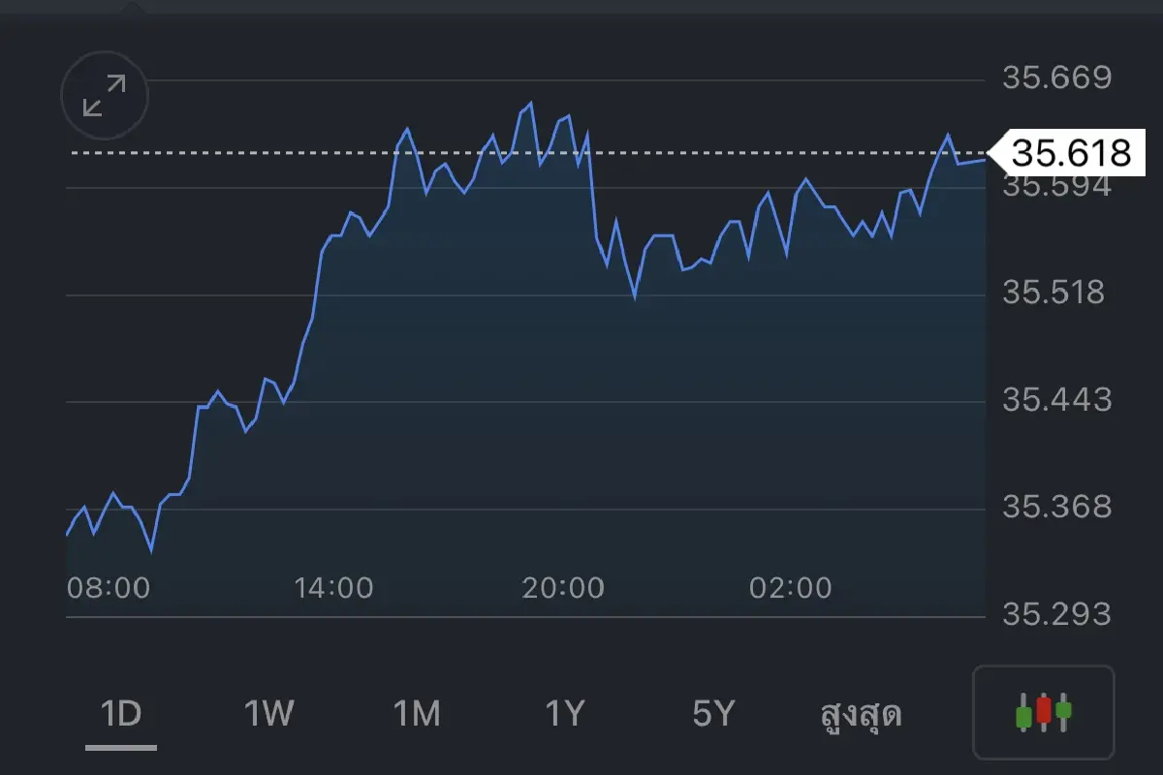Switch to candlestick chart view
The image size is (1163, 775).
point(1044,712)
